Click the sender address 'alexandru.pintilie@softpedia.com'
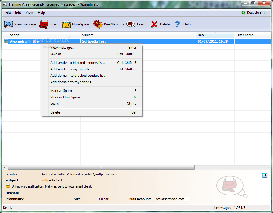 click(92, 174)
